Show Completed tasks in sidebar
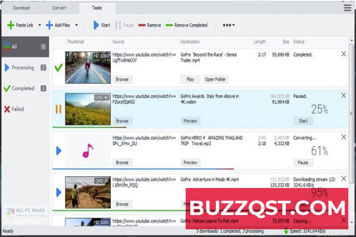The image size is (356, 237). pos(25,88)
